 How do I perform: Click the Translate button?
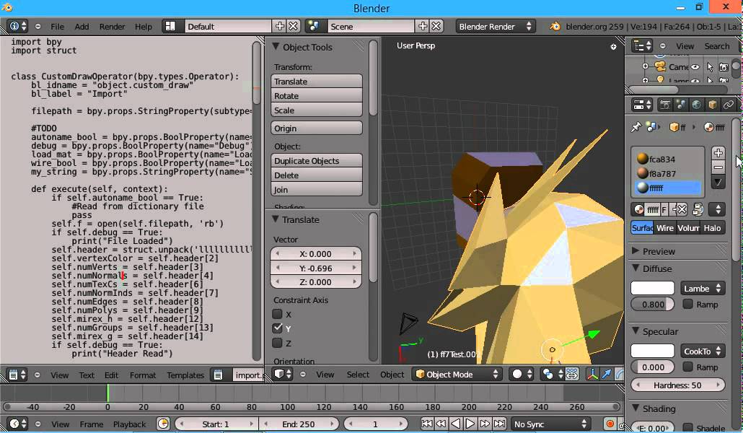click(317, 81)
